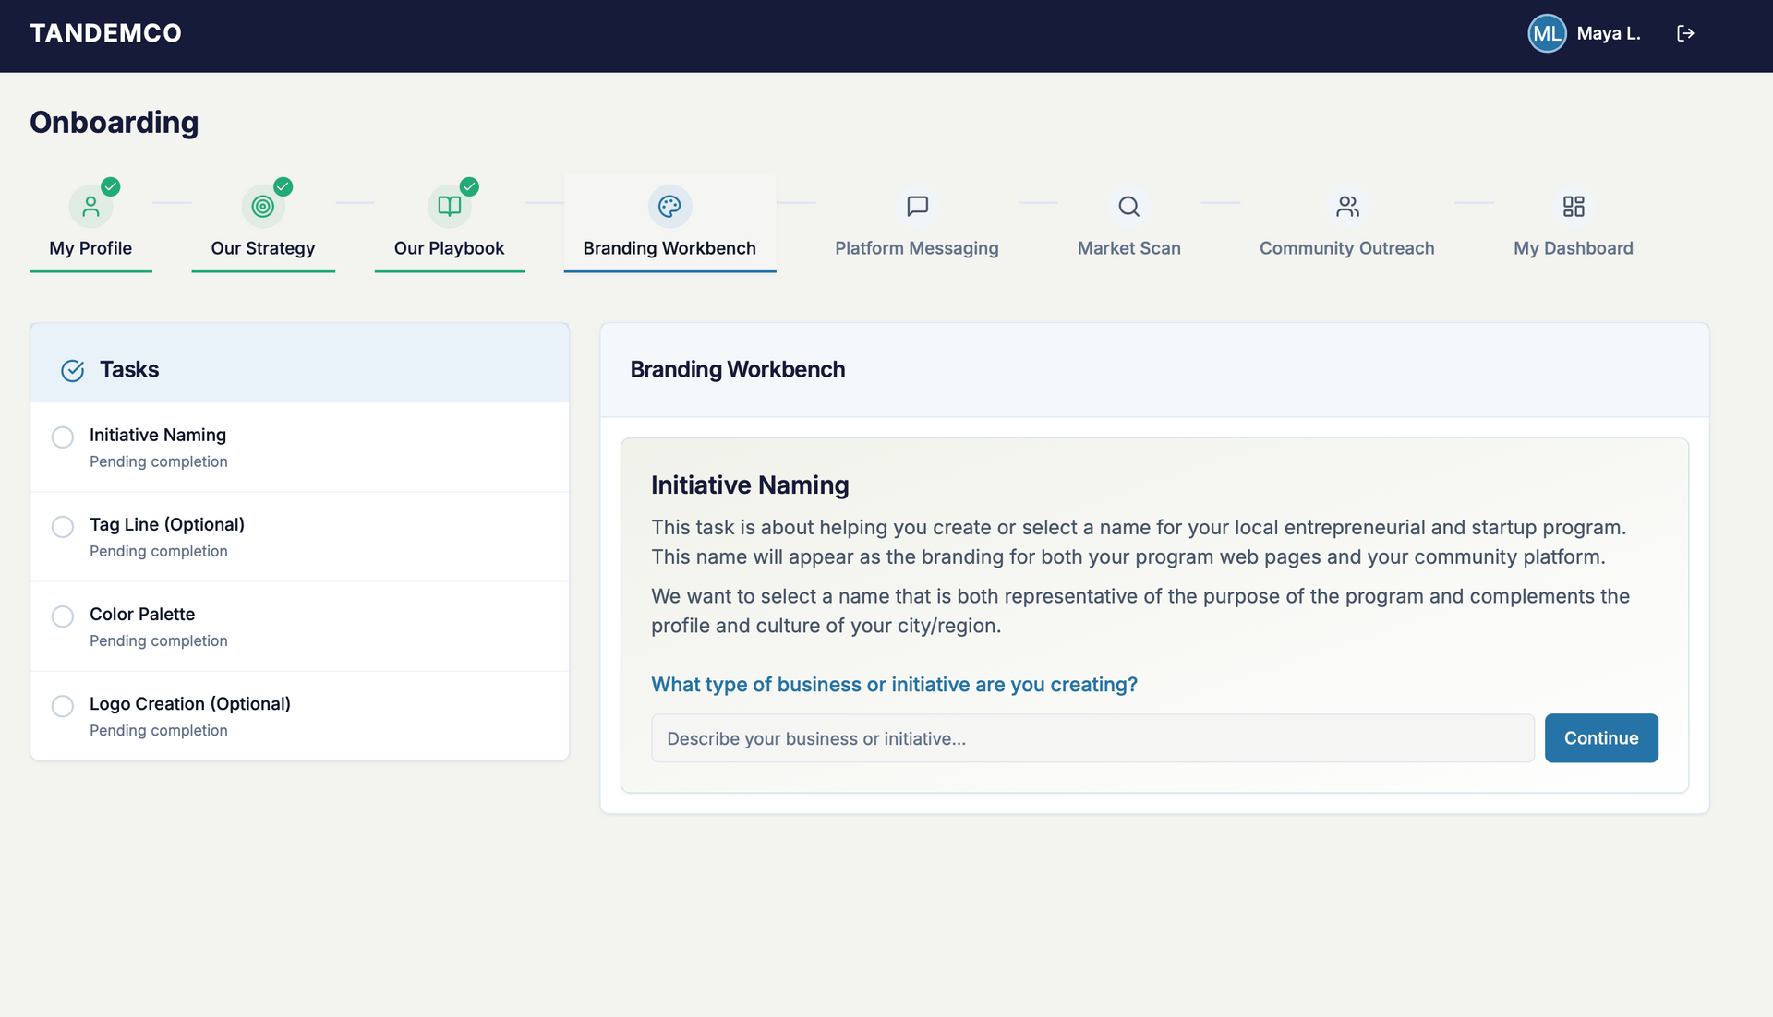Click the Continue button

point(1601,738)
